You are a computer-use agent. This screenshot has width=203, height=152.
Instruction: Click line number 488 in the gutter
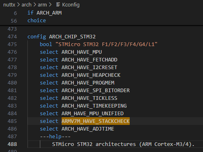coord(12,144)
